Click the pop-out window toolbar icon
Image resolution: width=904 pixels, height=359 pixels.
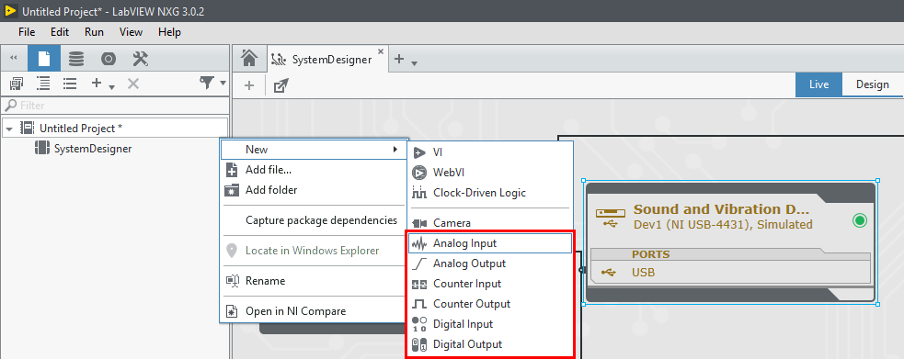coord(280,85)
